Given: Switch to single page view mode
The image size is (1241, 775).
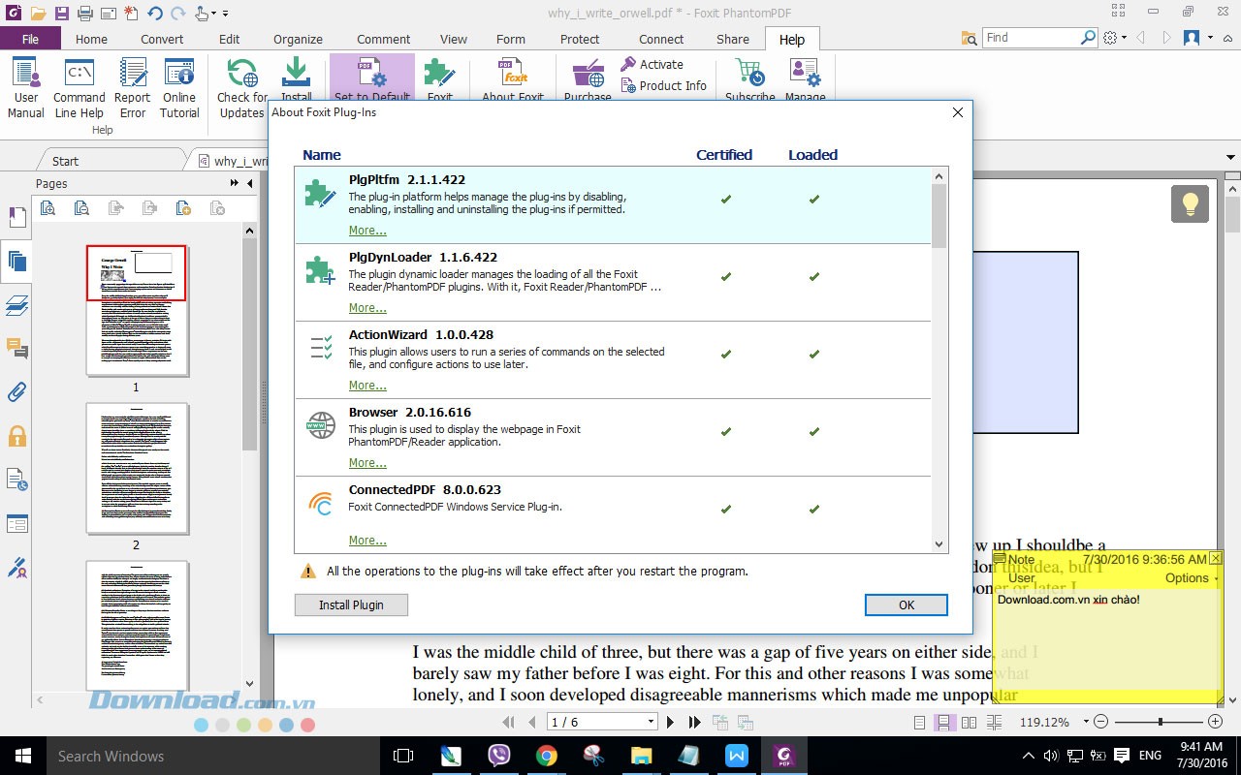Looking at the screenshot, I should (920, 723).
